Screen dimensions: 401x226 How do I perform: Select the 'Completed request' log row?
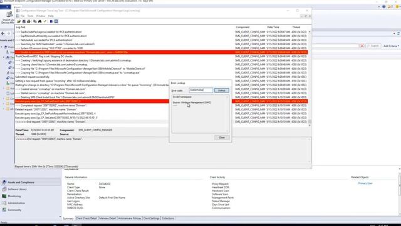point(161,105)
